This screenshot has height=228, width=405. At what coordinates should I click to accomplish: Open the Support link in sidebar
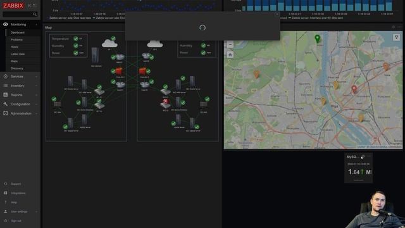tap(16, 184)
